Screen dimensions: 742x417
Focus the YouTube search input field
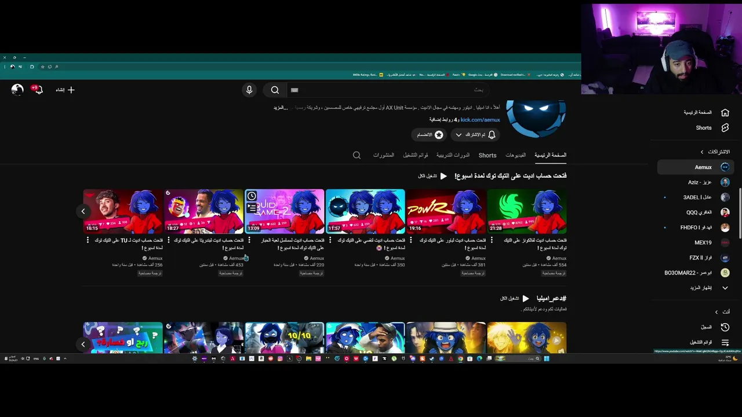point(388,90)
